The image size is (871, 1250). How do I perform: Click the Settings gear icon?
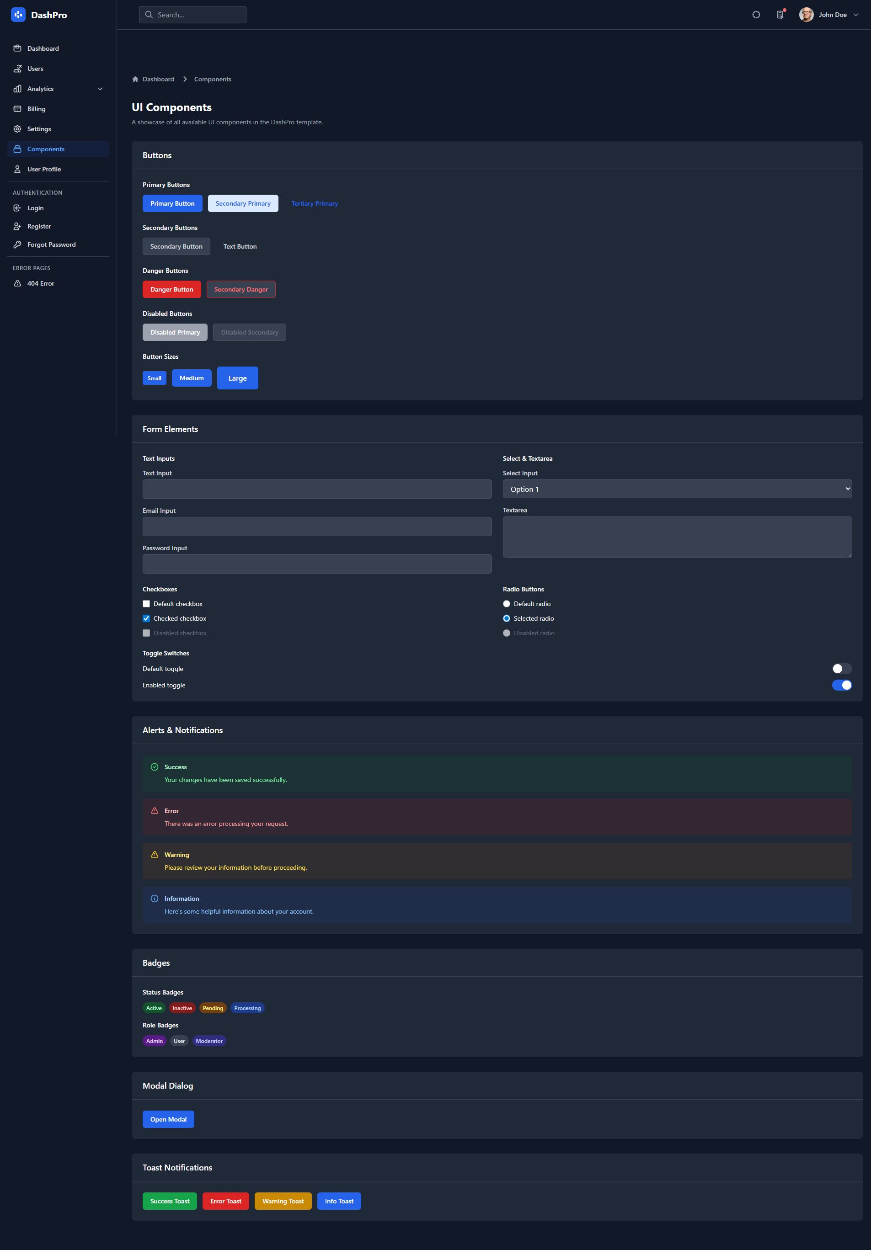coord(17,129)
